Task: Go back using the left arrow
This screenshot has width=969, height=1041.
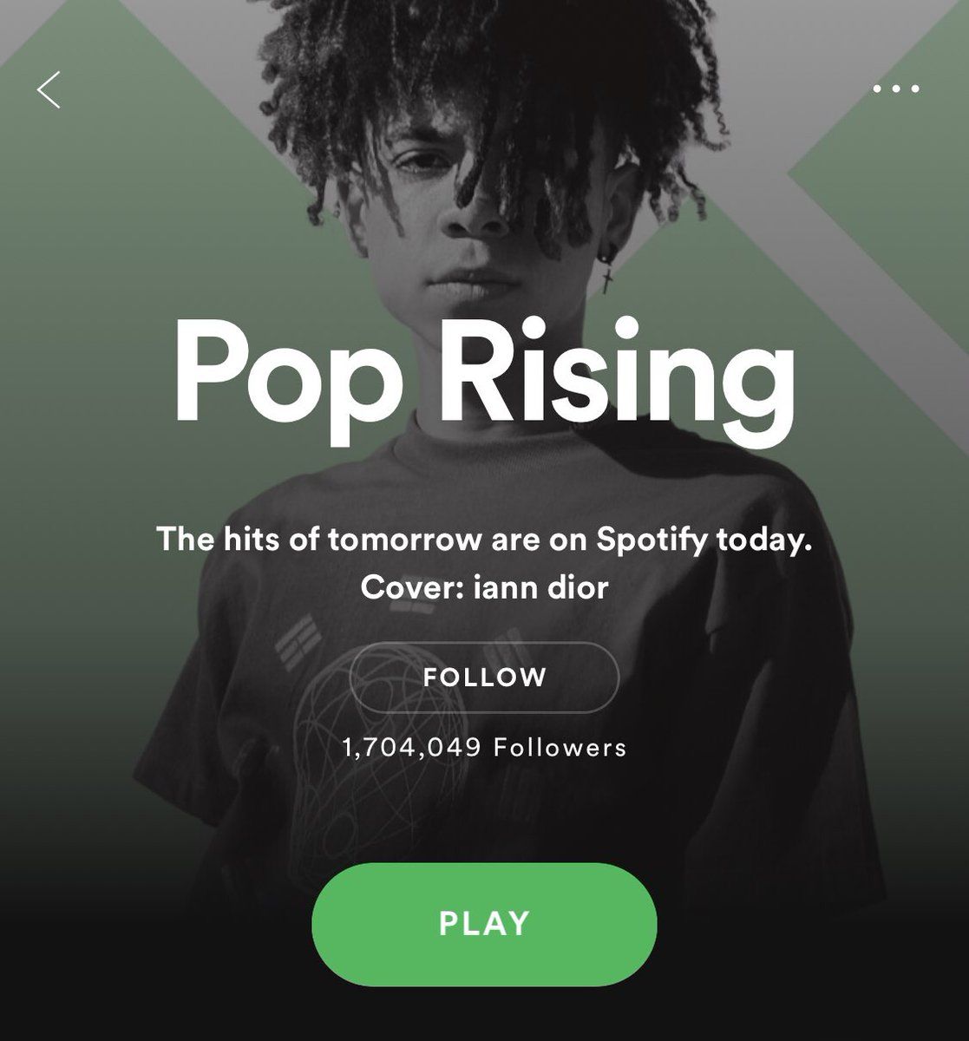Action: pyautogui.click(x=49, y=90)
